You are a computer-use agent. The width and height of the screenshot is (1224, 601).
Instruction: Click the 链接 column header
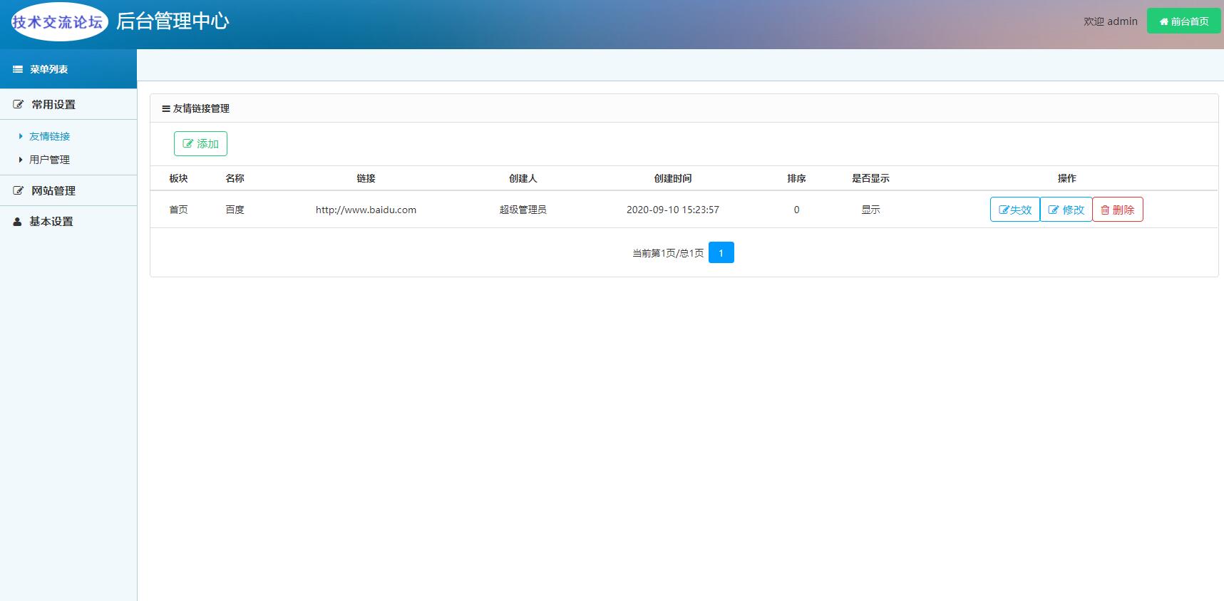click(366, 178)
